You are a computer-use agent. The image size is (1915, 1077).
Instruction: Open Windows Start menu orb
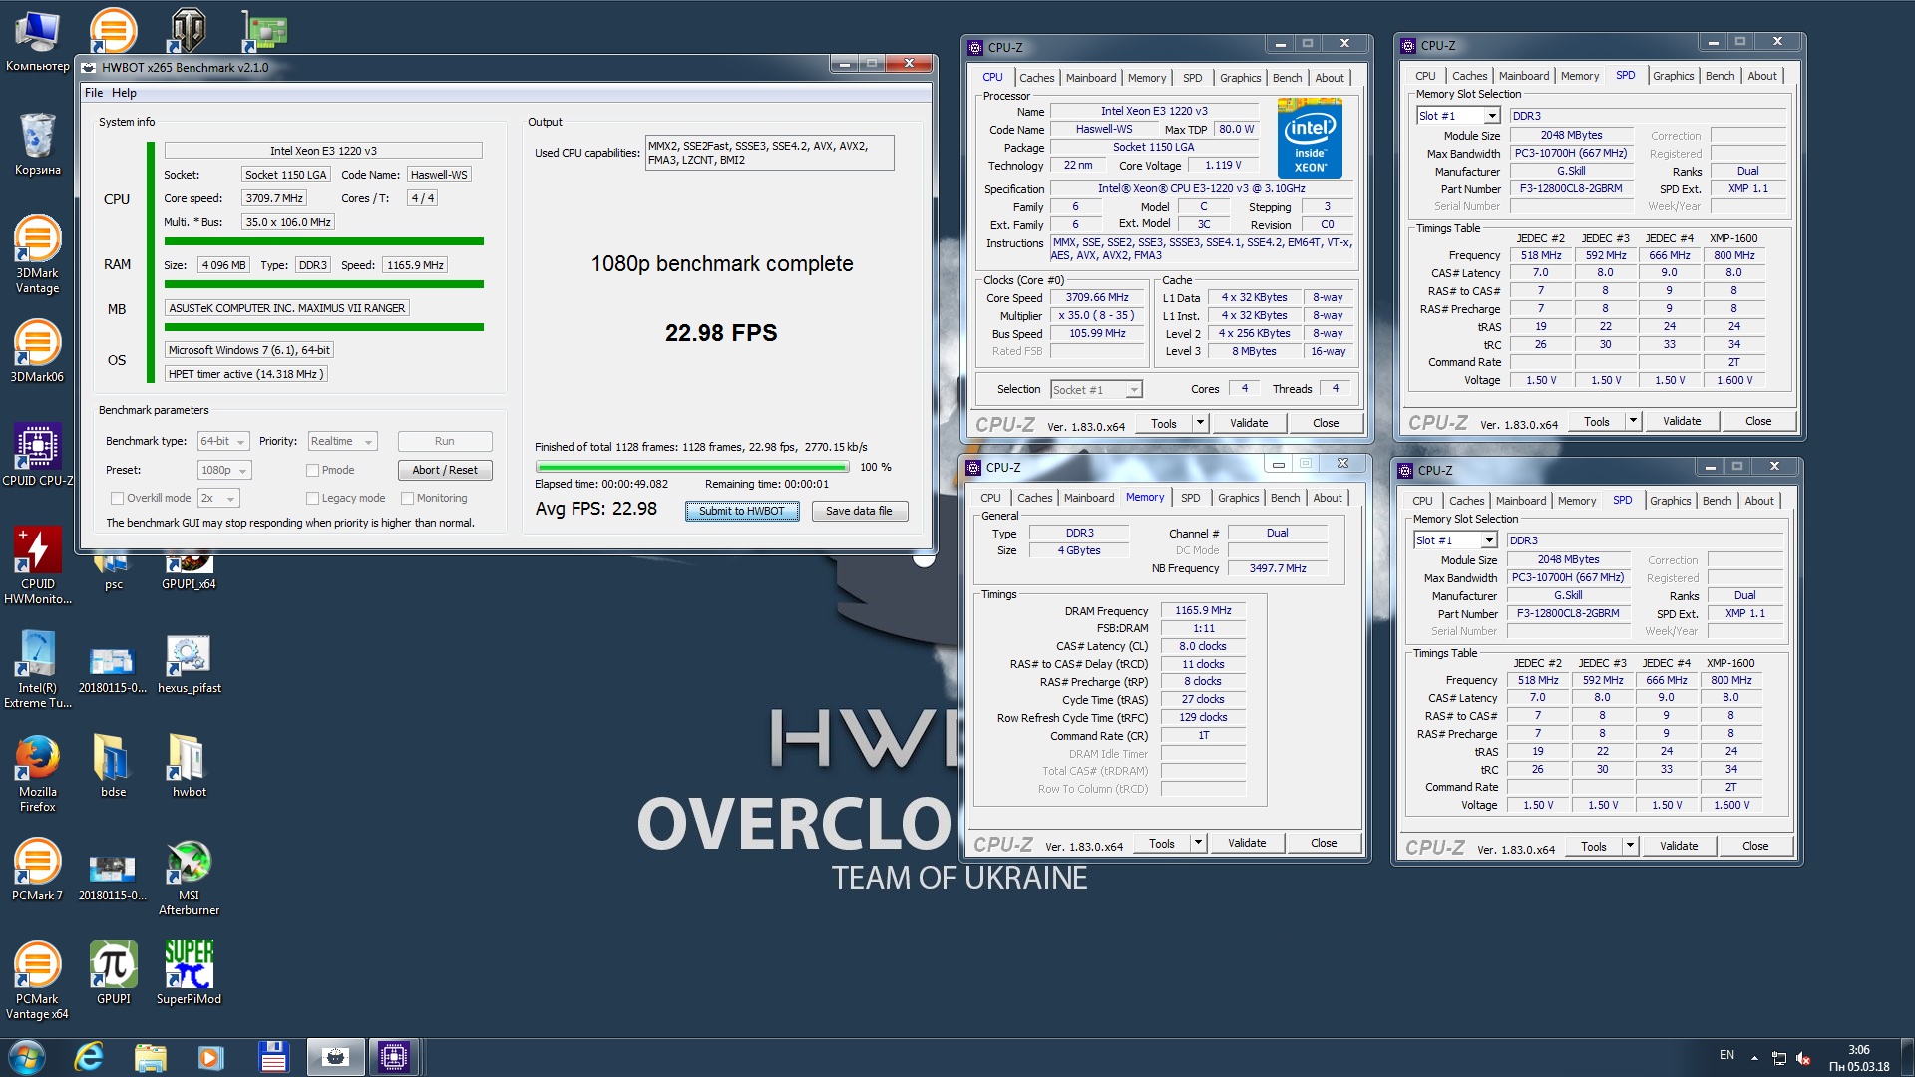(x=27, y=1057)
